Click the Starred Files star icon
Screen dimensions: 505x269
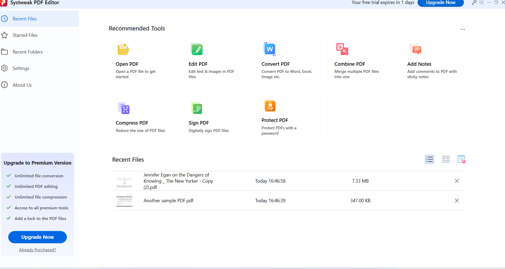click(x=5, y=35)
